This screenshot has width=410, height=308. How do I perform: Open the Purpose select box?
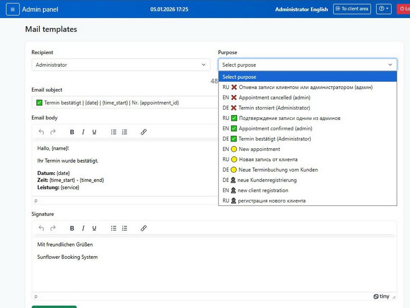pos(307,65)
